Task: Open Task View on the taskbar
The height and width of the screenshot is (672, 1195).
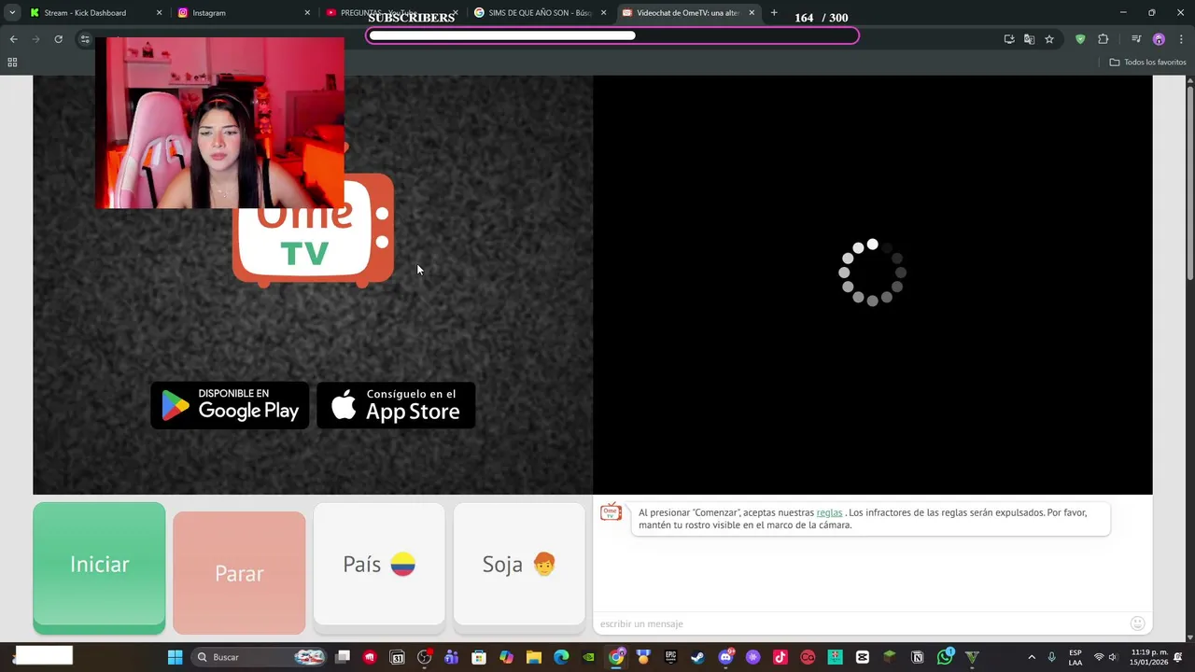Action: [x=343, y=657]
